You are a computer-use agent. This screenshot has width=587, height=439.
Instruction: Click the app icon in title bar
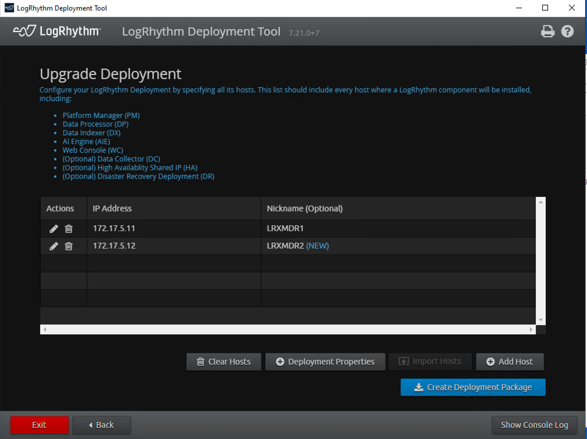pos(9,8)
